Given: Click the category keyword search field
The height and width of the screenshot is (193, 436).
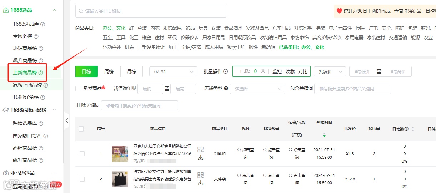Looking at the screenshot, I should [x=151, y=11].
